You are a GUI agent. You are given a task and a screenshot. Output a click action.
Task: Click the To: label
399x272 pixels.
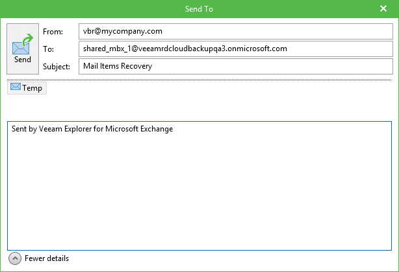point(48,49)
